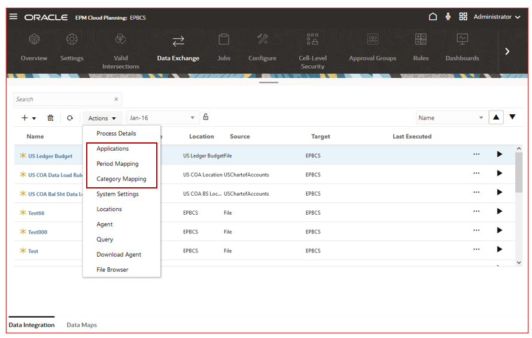Screen dimensions: 532x338
Task: Click the plus add integration icon
Action: tap(25, 118)
